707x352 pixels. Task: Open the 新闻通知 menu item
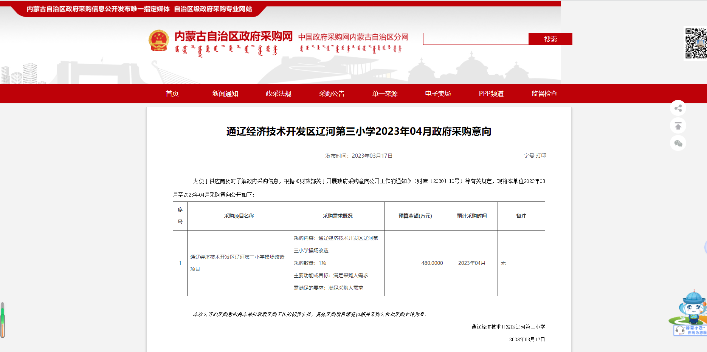(225, 94)
